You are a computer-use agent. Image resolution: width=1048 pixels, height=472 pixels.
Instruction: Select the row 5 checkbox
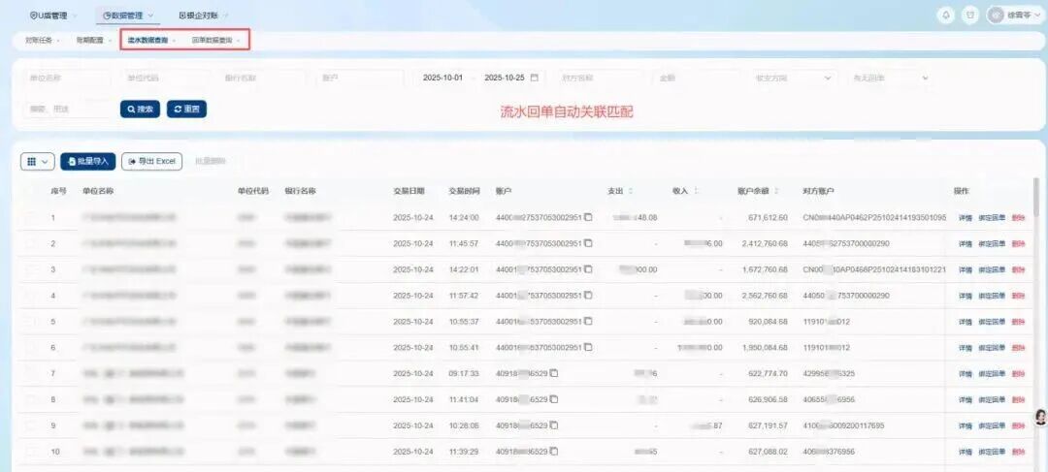click(32, 322)
